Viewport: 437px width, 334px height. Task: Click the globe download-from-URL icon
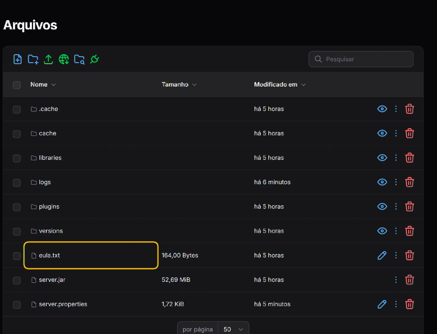pyautogui.click(x=64, y=59)
